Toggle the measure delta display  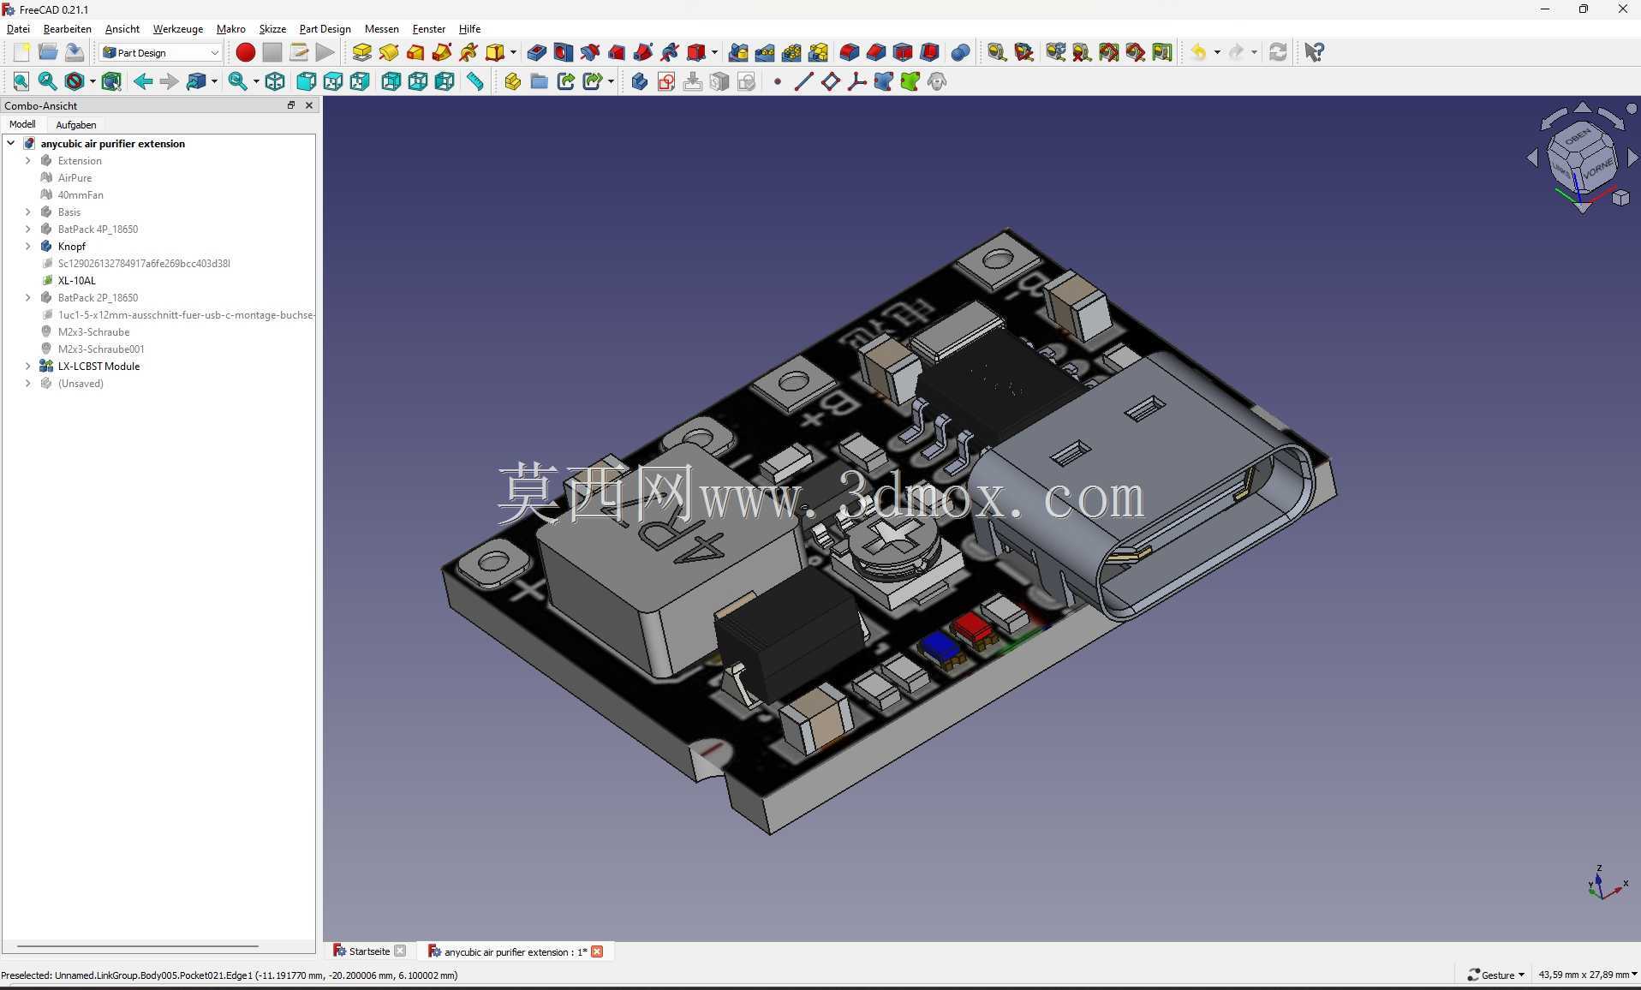1162,52
